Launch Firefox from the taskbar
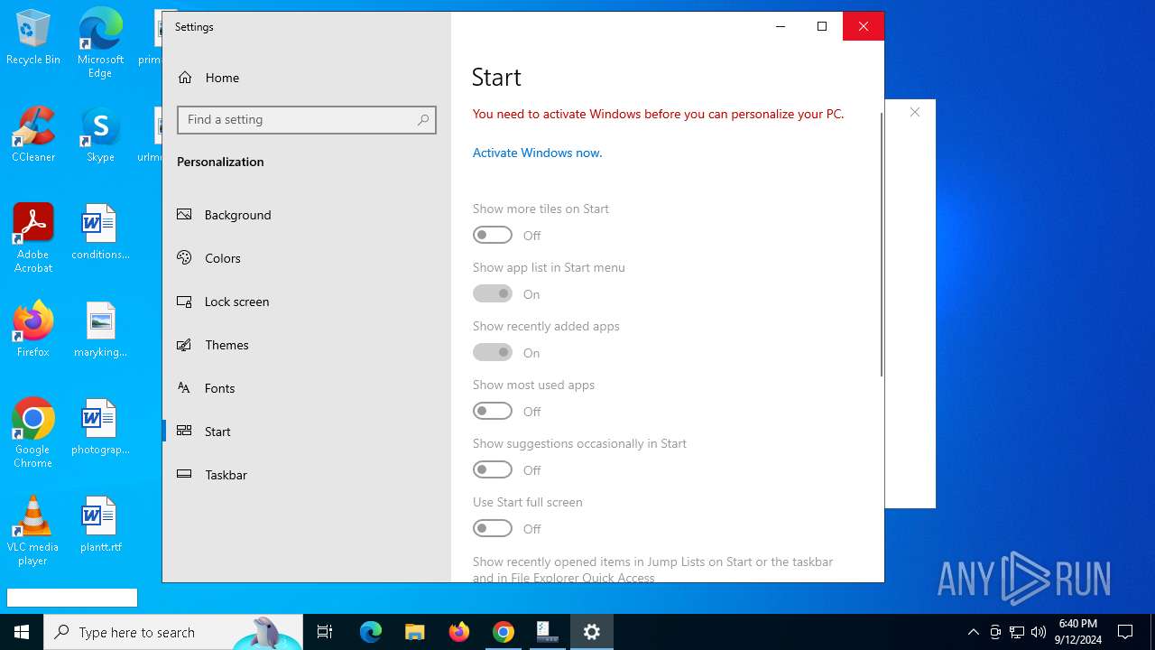The image size is (1155, 650). point(459,632)
